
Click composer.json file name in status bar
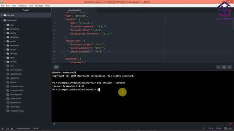(23, 128)
